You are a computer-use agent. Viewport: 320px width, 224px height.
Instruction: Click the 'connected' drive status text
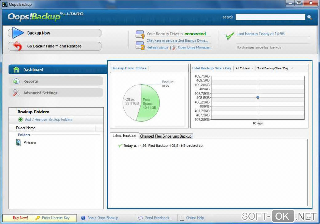pyautogui.click(x=195, y=34)
